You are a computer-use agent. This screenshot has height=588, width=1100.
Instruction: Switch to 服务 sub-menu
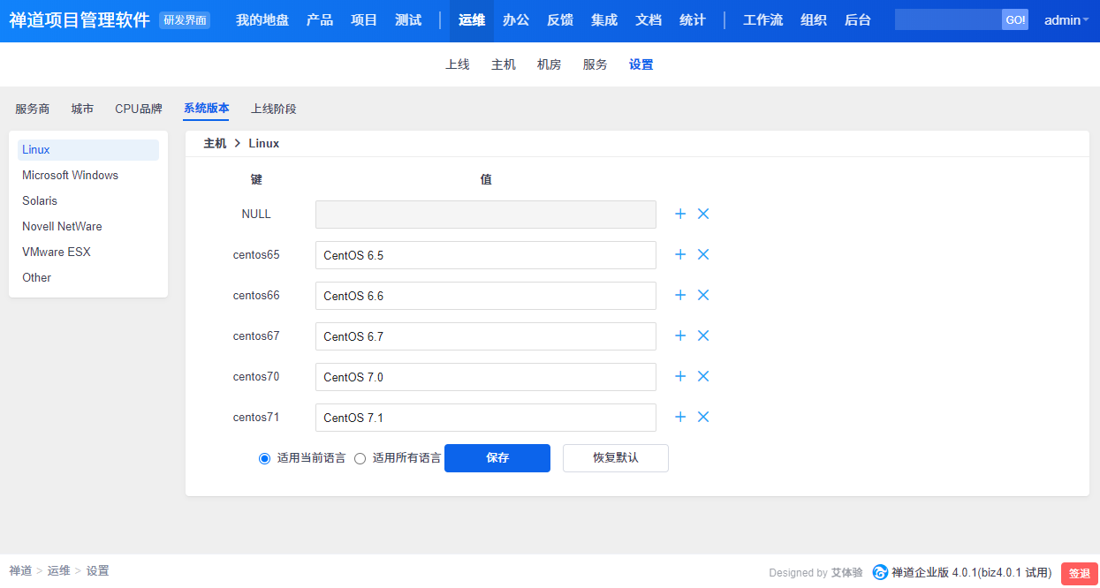[596, 64]
